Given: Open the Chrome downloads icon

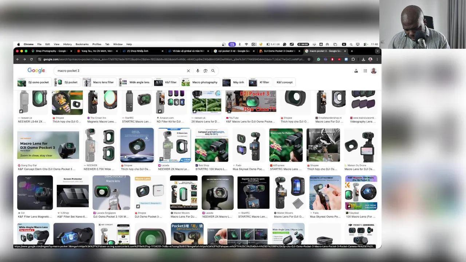Looking at the screenshot, I should 363,59.
